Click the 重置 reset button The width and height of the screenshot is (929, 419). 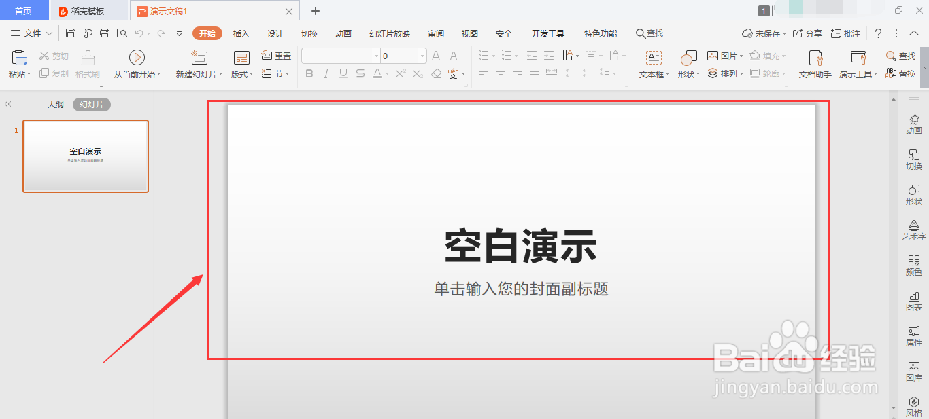[x=276, y=56]
